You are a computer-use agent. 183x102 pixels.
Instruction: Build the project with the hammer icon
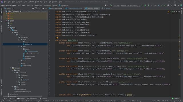point(111,5)
